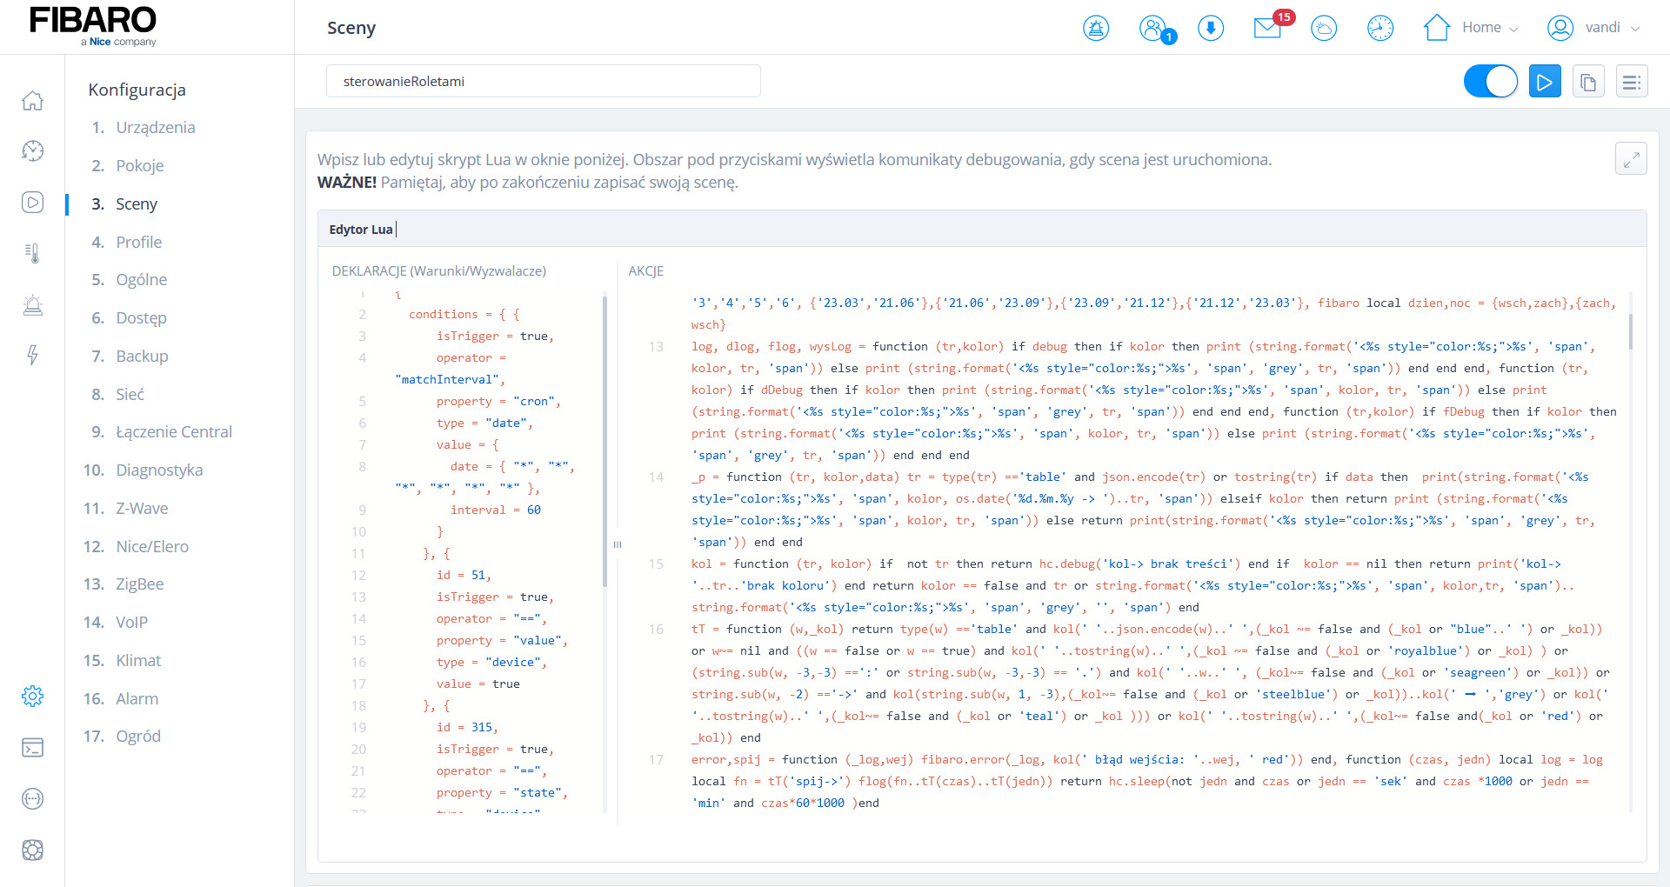Open the scene options list menu
Screen dimensions: 1670x887
[x=1632, y=82]
